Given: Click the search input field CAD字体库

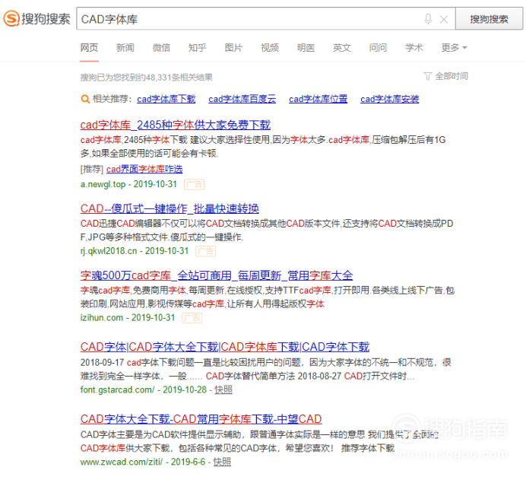Looking at the screenshot, I should click(266, 19).
